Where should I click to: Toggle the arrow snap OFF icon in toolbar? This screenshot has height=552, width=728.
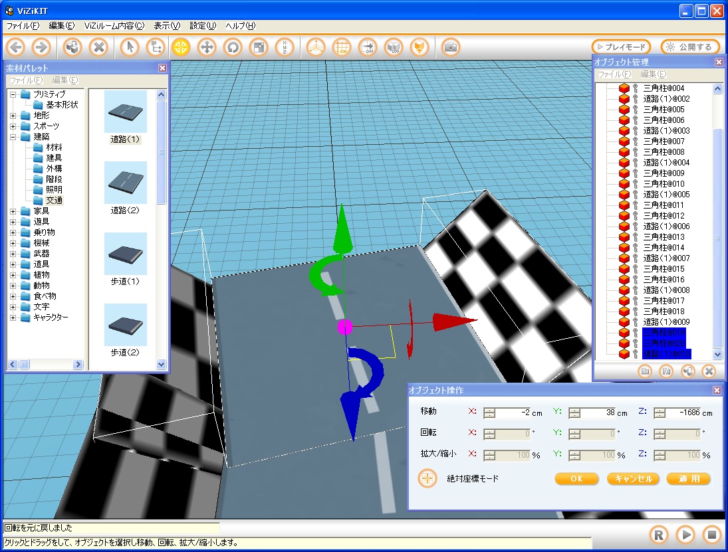pos(367,47)
